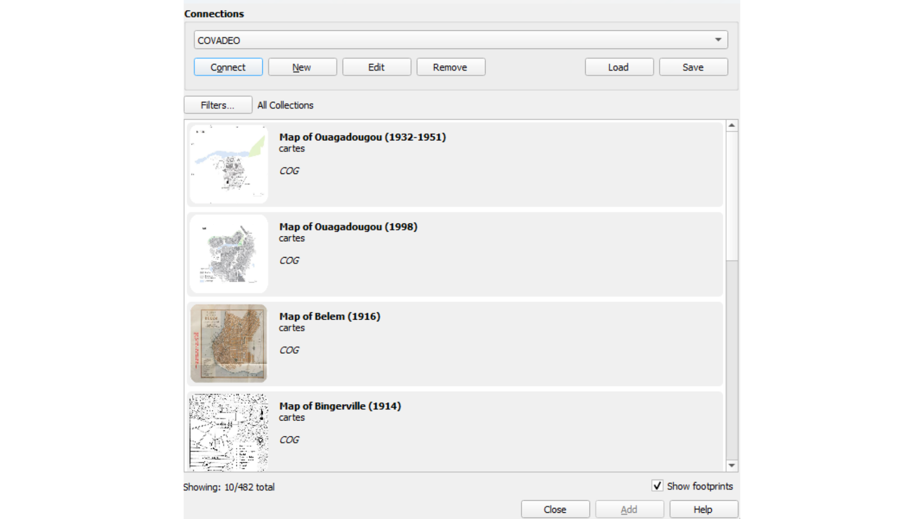Image resolution: width=924 pixels, height=519 pixels.
Task: Select the Bingerville 1914 map thumbnail
Action: pyautogui.click(x=229, y=432)
